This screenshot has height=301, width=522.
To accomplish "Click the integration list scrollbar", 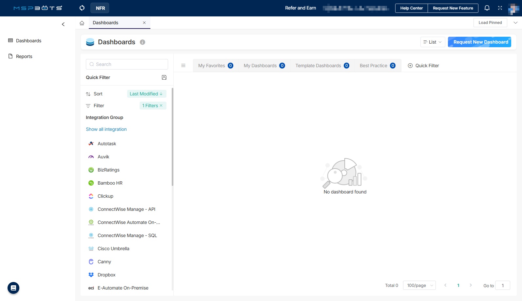I will click(172, 138).
